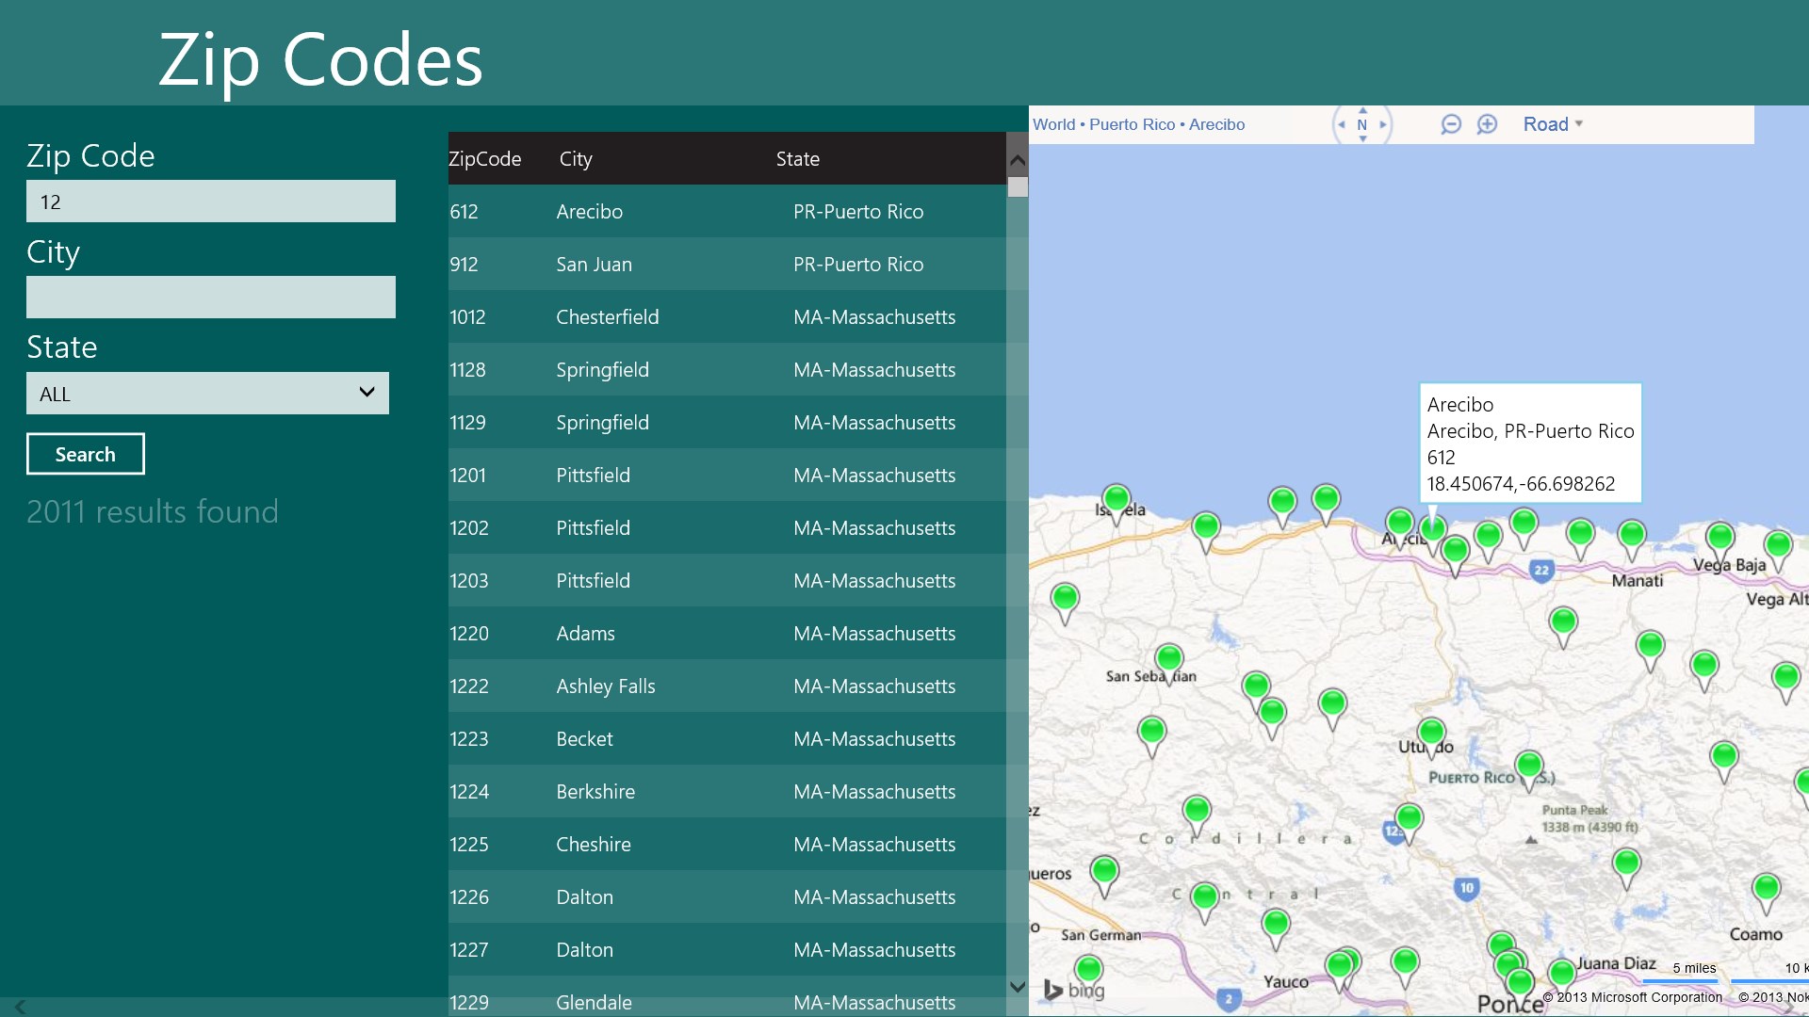The height and width of the screenshot is (1017, 1809).
Task: Open the Road map style dropdown
Action: pos(1553,124)
